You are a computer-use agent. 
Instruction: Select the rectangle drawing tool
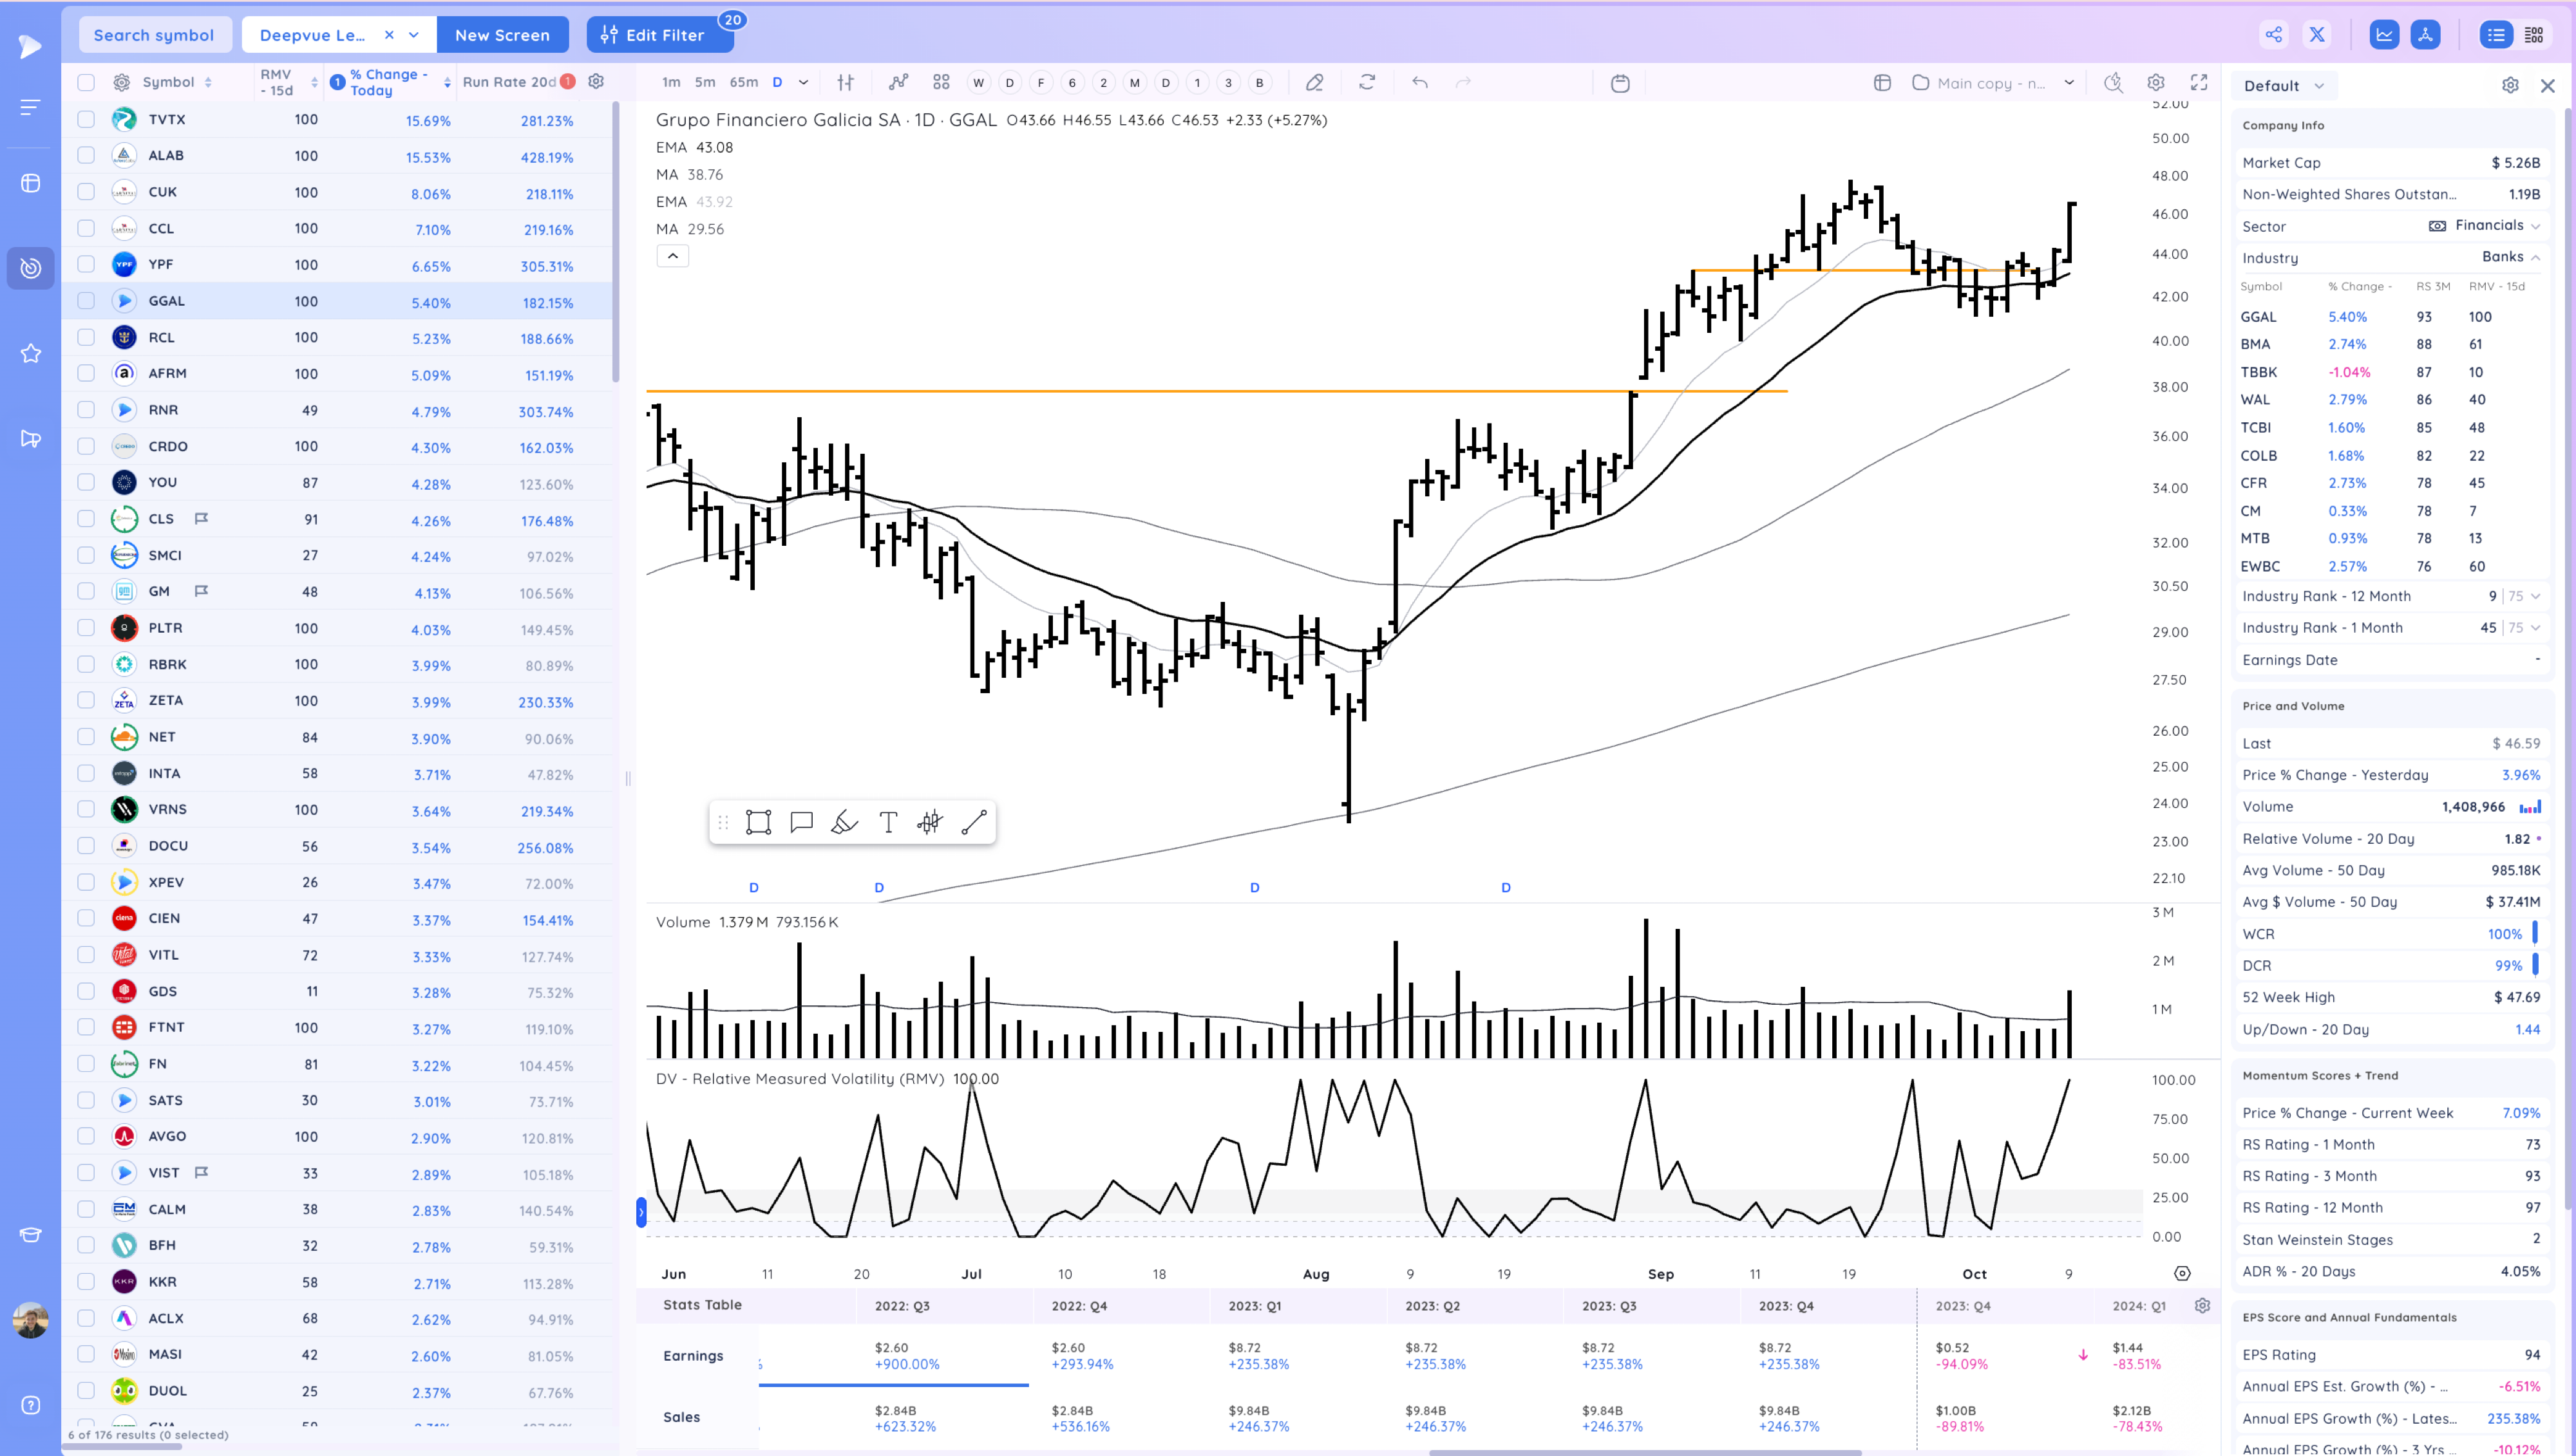[758, 822]
